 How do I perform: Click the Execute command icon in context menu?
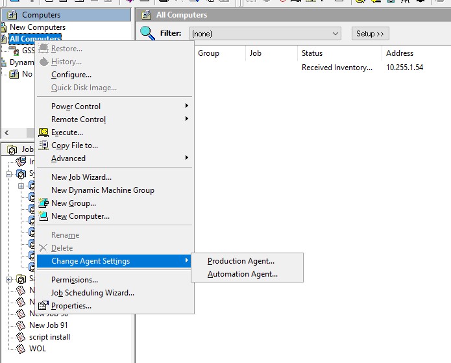click(43, 132)
